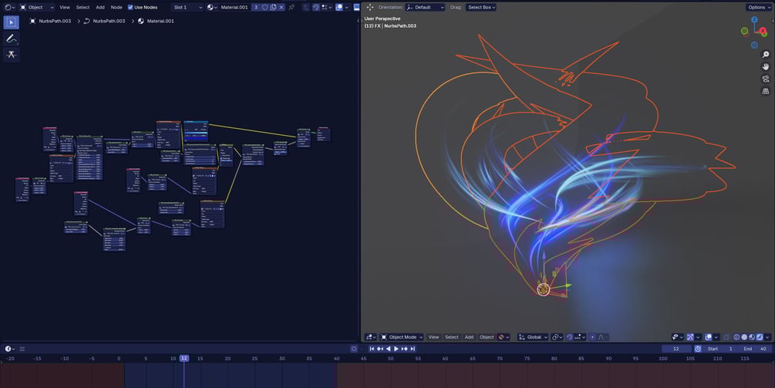The image size is (775, 388).
Task: Toggle the preview range clock icon
Action: click(x=697, y=349)
